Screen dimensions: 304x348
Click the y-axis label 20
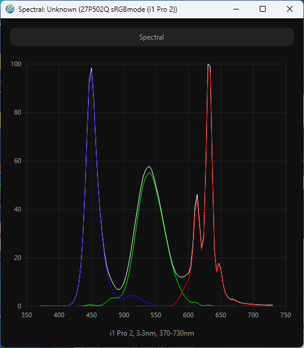pyautogui.click(x=18, y=258)
